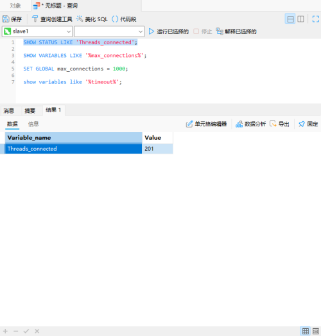This screenshot has height=336, width=321.
Task: Switch to grid view icon
Action: click(306, 331)
